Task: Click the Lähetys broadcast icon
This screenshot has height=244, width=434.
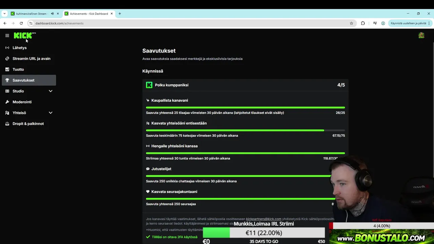Action: click(7, 48)
